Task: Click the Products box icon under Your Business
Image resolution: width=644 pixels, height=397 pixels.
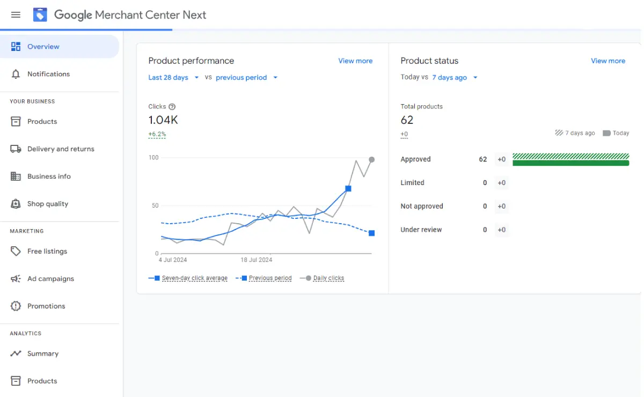Action: click(16, 122)
